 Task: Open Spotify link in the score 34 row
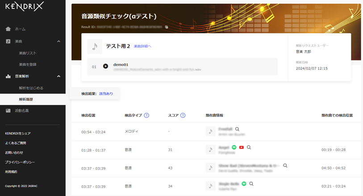(x=244, y=184)
